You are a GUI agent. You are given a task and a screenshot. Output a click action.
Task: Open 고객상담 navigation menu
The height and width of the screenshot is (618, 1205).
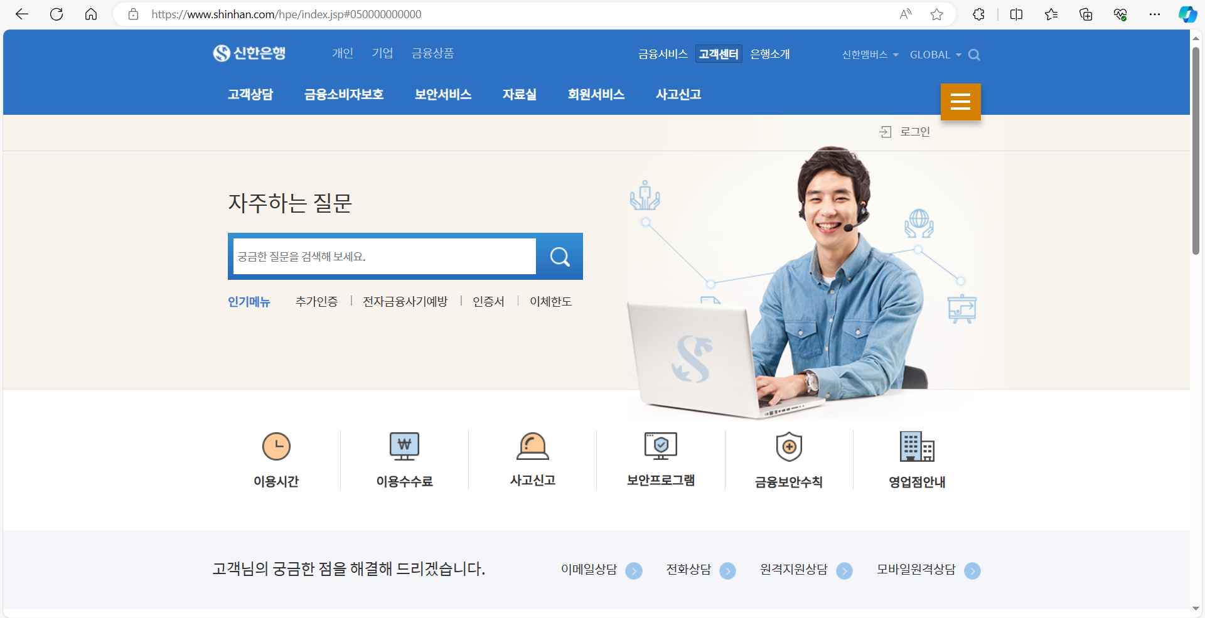click(250, 95)
